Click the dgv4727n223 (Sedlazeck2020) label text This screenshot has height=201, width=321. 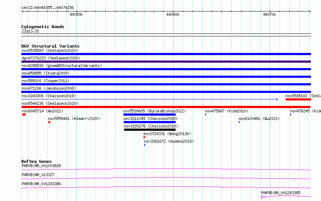(x=51, y=58)
